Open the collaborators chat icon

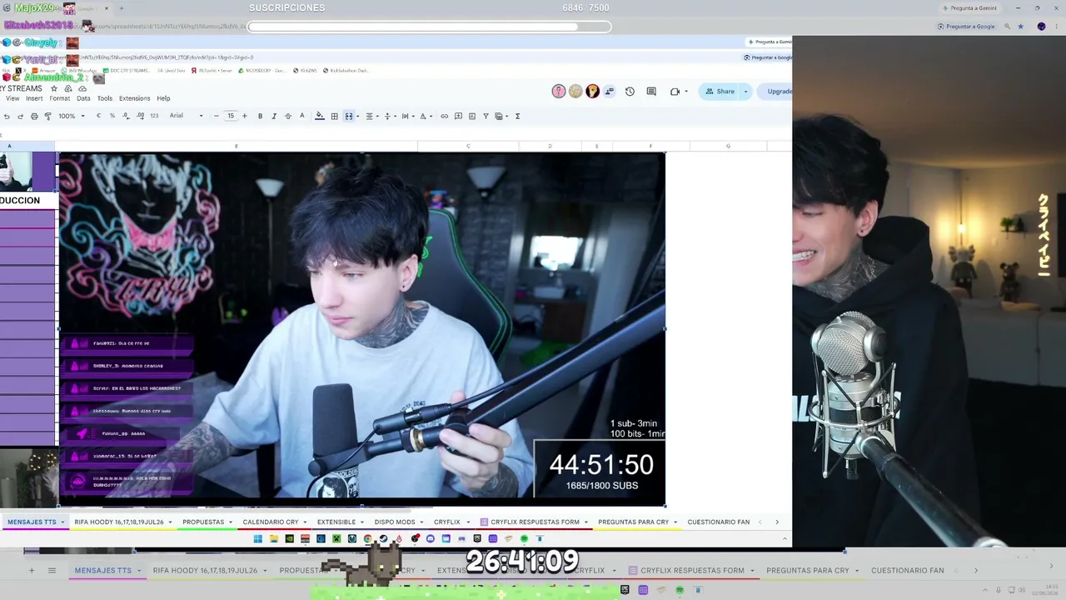click(x=610, y=92)
